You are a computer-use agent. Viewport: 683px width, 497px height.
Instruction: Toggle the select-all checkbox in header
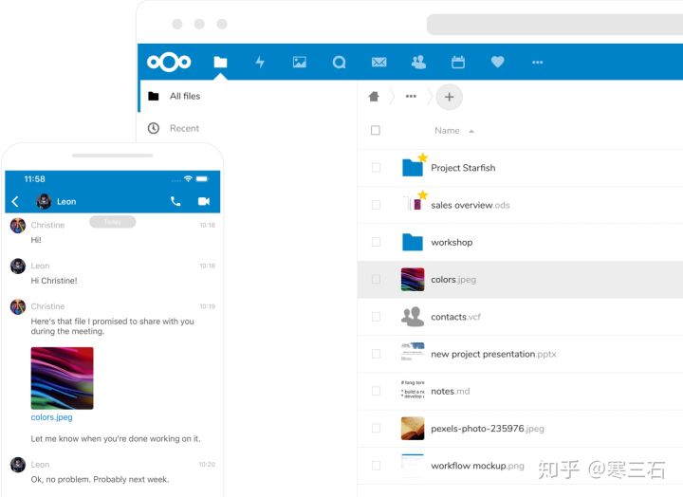(x=376, y=131)
